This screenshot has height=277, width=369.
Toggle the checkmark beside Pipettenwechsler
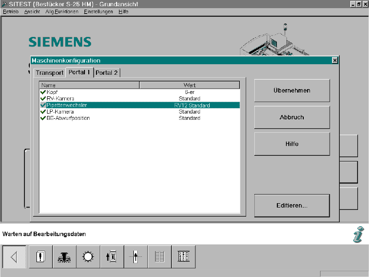point(43,105)
